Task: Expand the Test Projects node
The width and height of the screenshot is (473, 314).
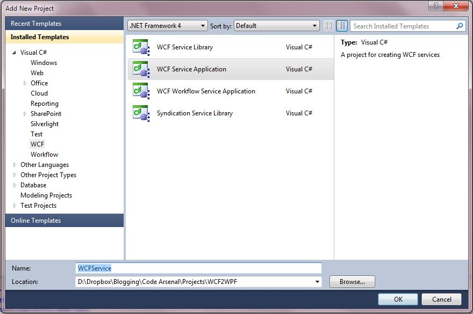Action: pyautogui.click(x=15, y=206)
